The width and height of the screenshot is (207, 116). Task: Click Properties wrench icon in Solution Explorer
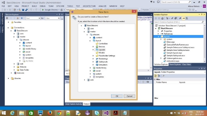point(180,18)
